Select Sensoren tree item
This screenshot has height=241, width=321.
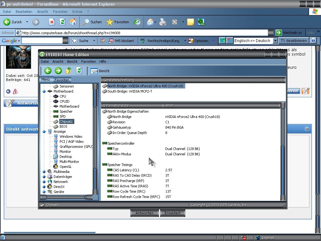[66, 86]
